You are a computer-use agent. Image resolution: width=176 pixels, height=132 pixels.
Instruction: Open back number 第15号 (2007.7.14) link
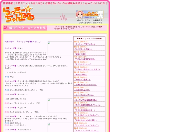click(x=84, y=95)
